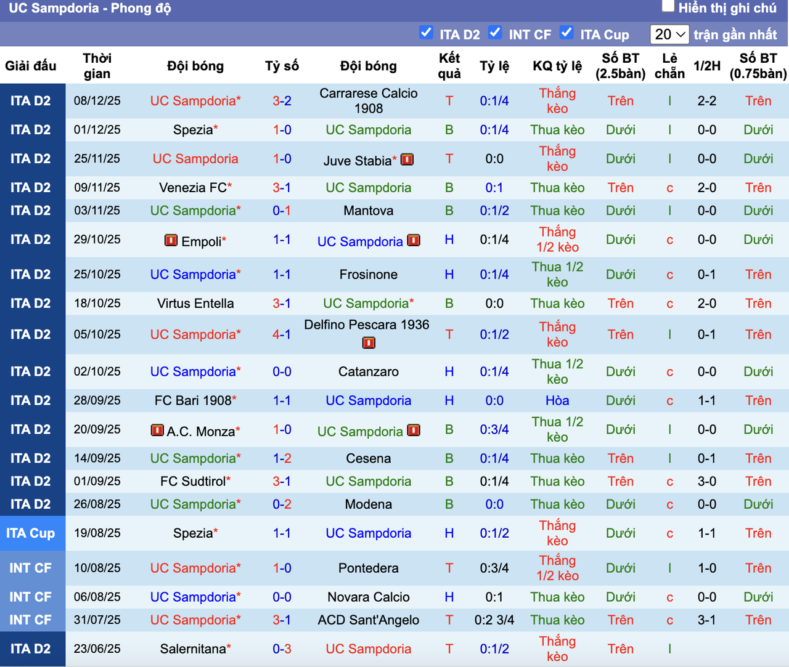Image resolution: width=789 pixels, height=667 pixels.
Task: Click the 'Số BT (0.75bàn)' column header
Action: point(758,66)
